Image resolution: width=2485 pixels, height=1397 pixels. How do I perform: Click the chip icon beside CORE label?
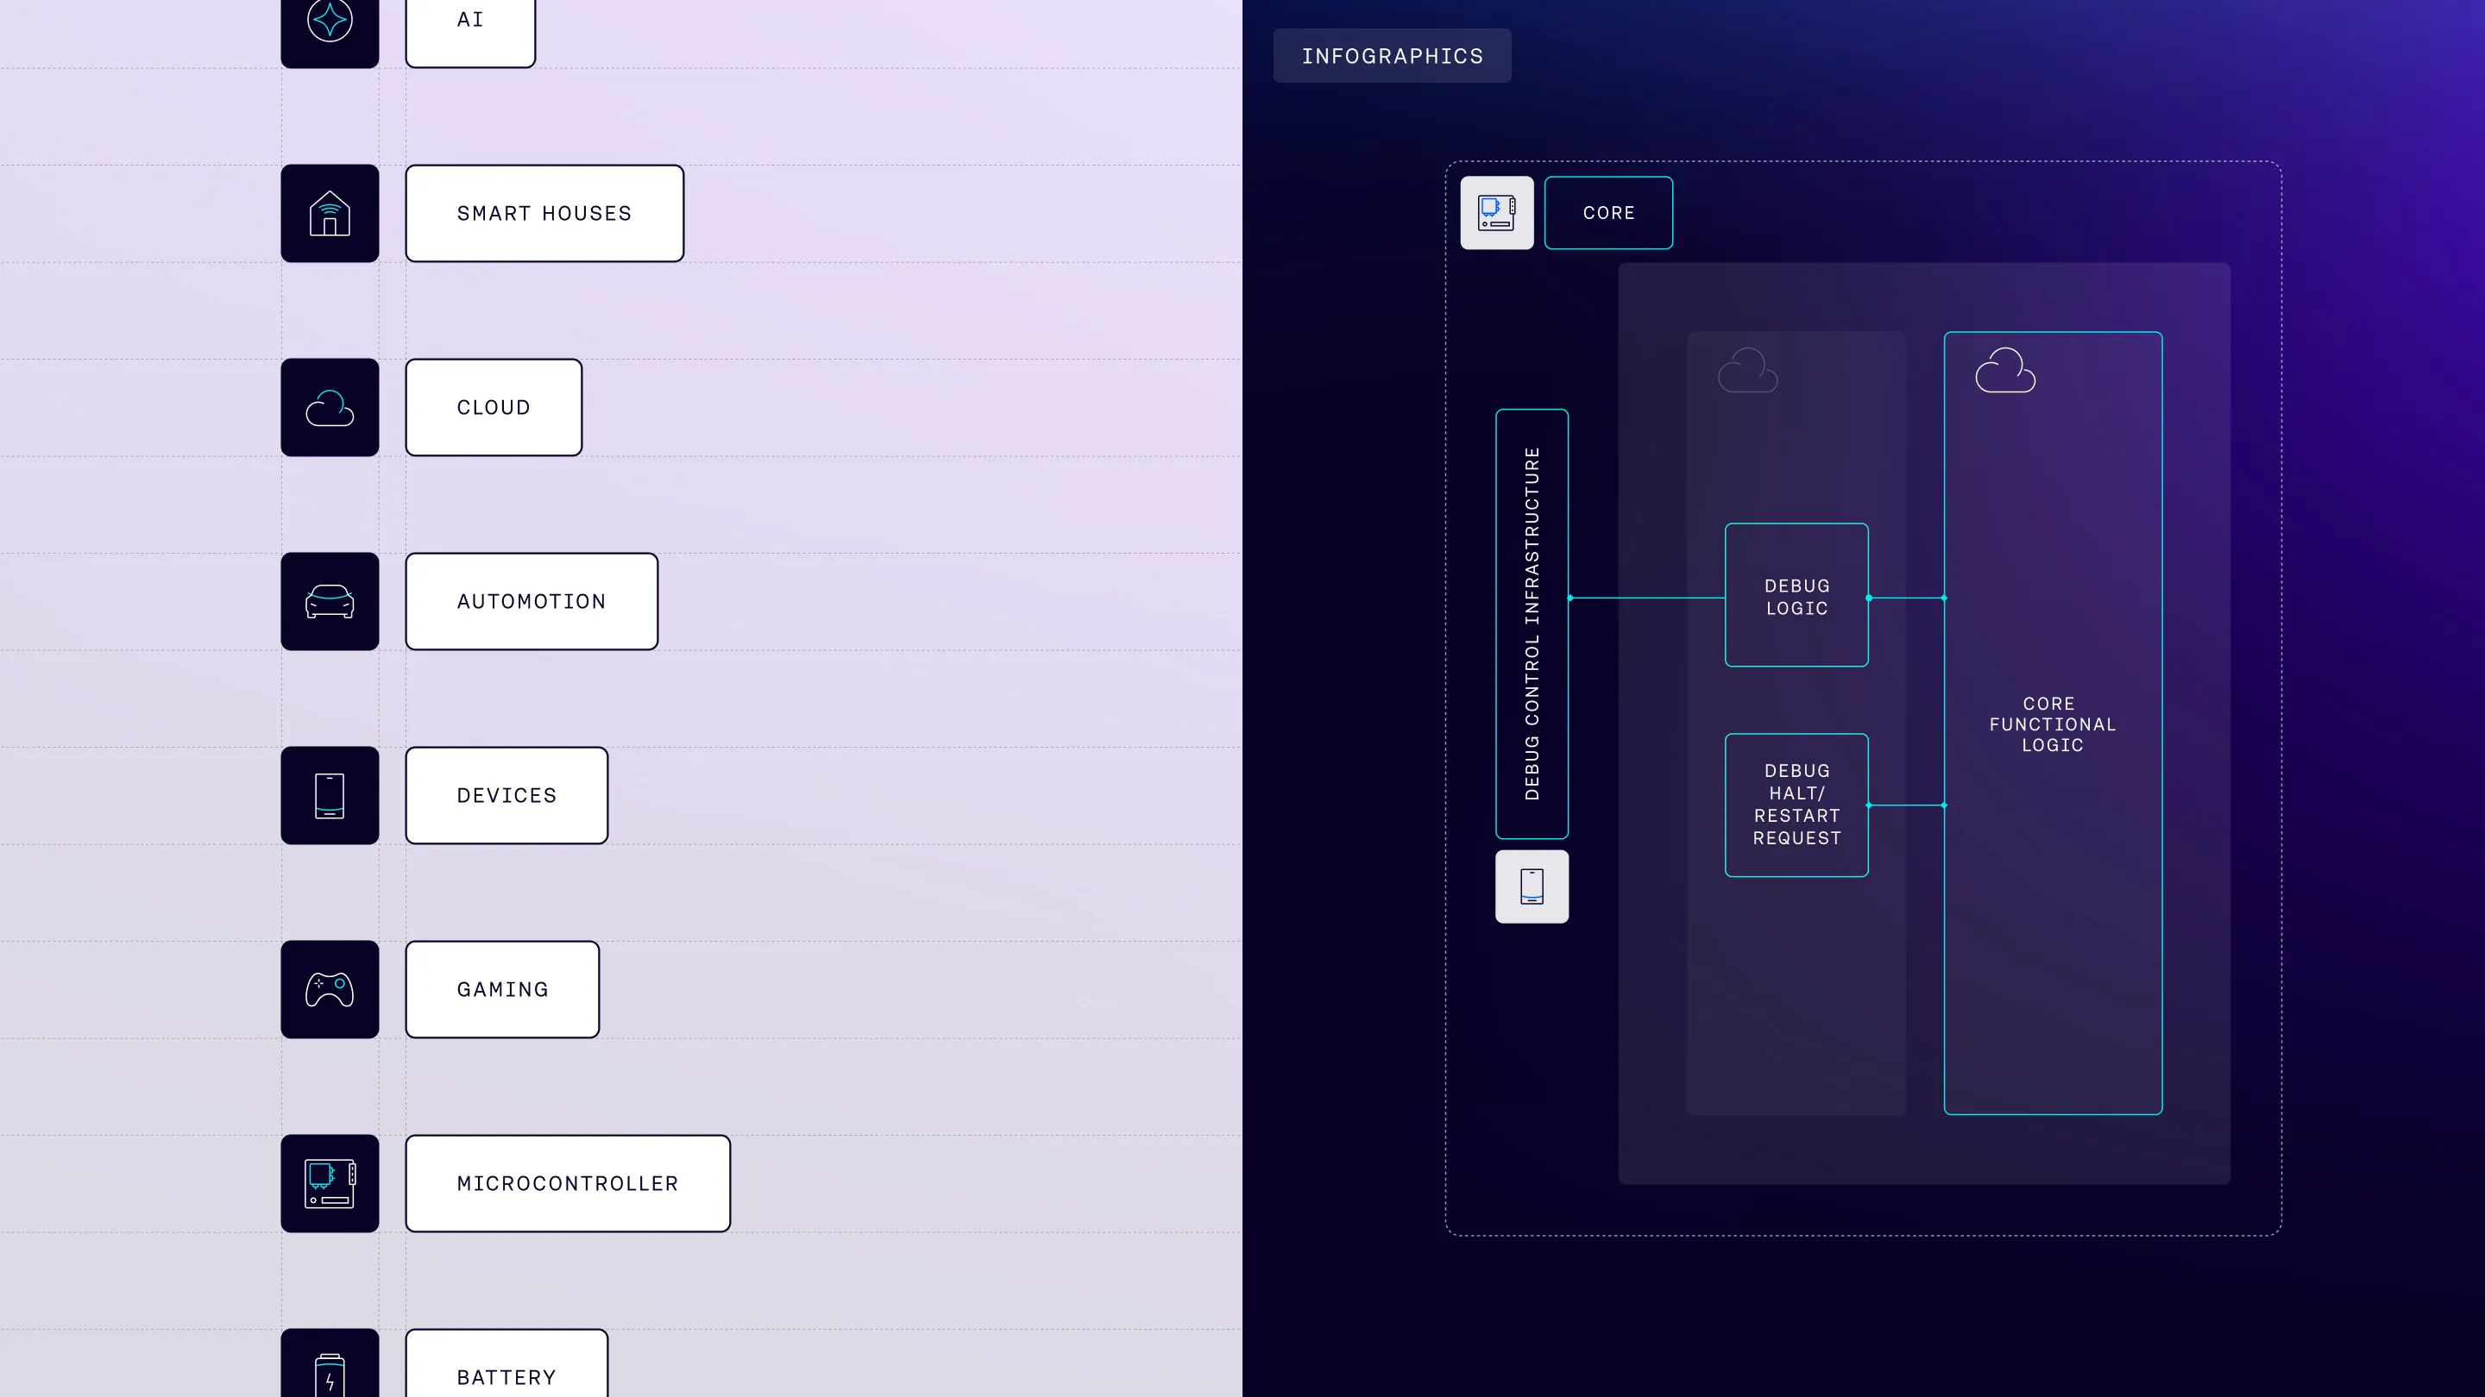(x=1496, y=212)
